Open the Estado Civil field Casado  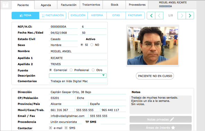[x=63, y=39]
